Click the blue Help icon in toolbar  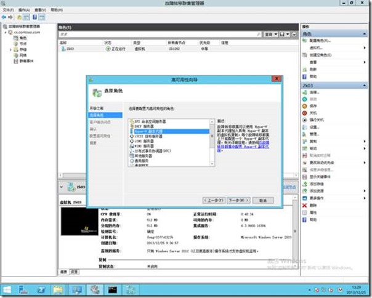point(34,17)
